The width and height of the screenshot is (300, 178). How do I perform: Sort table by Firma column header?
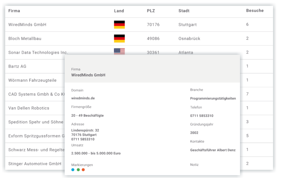(14, 11)
